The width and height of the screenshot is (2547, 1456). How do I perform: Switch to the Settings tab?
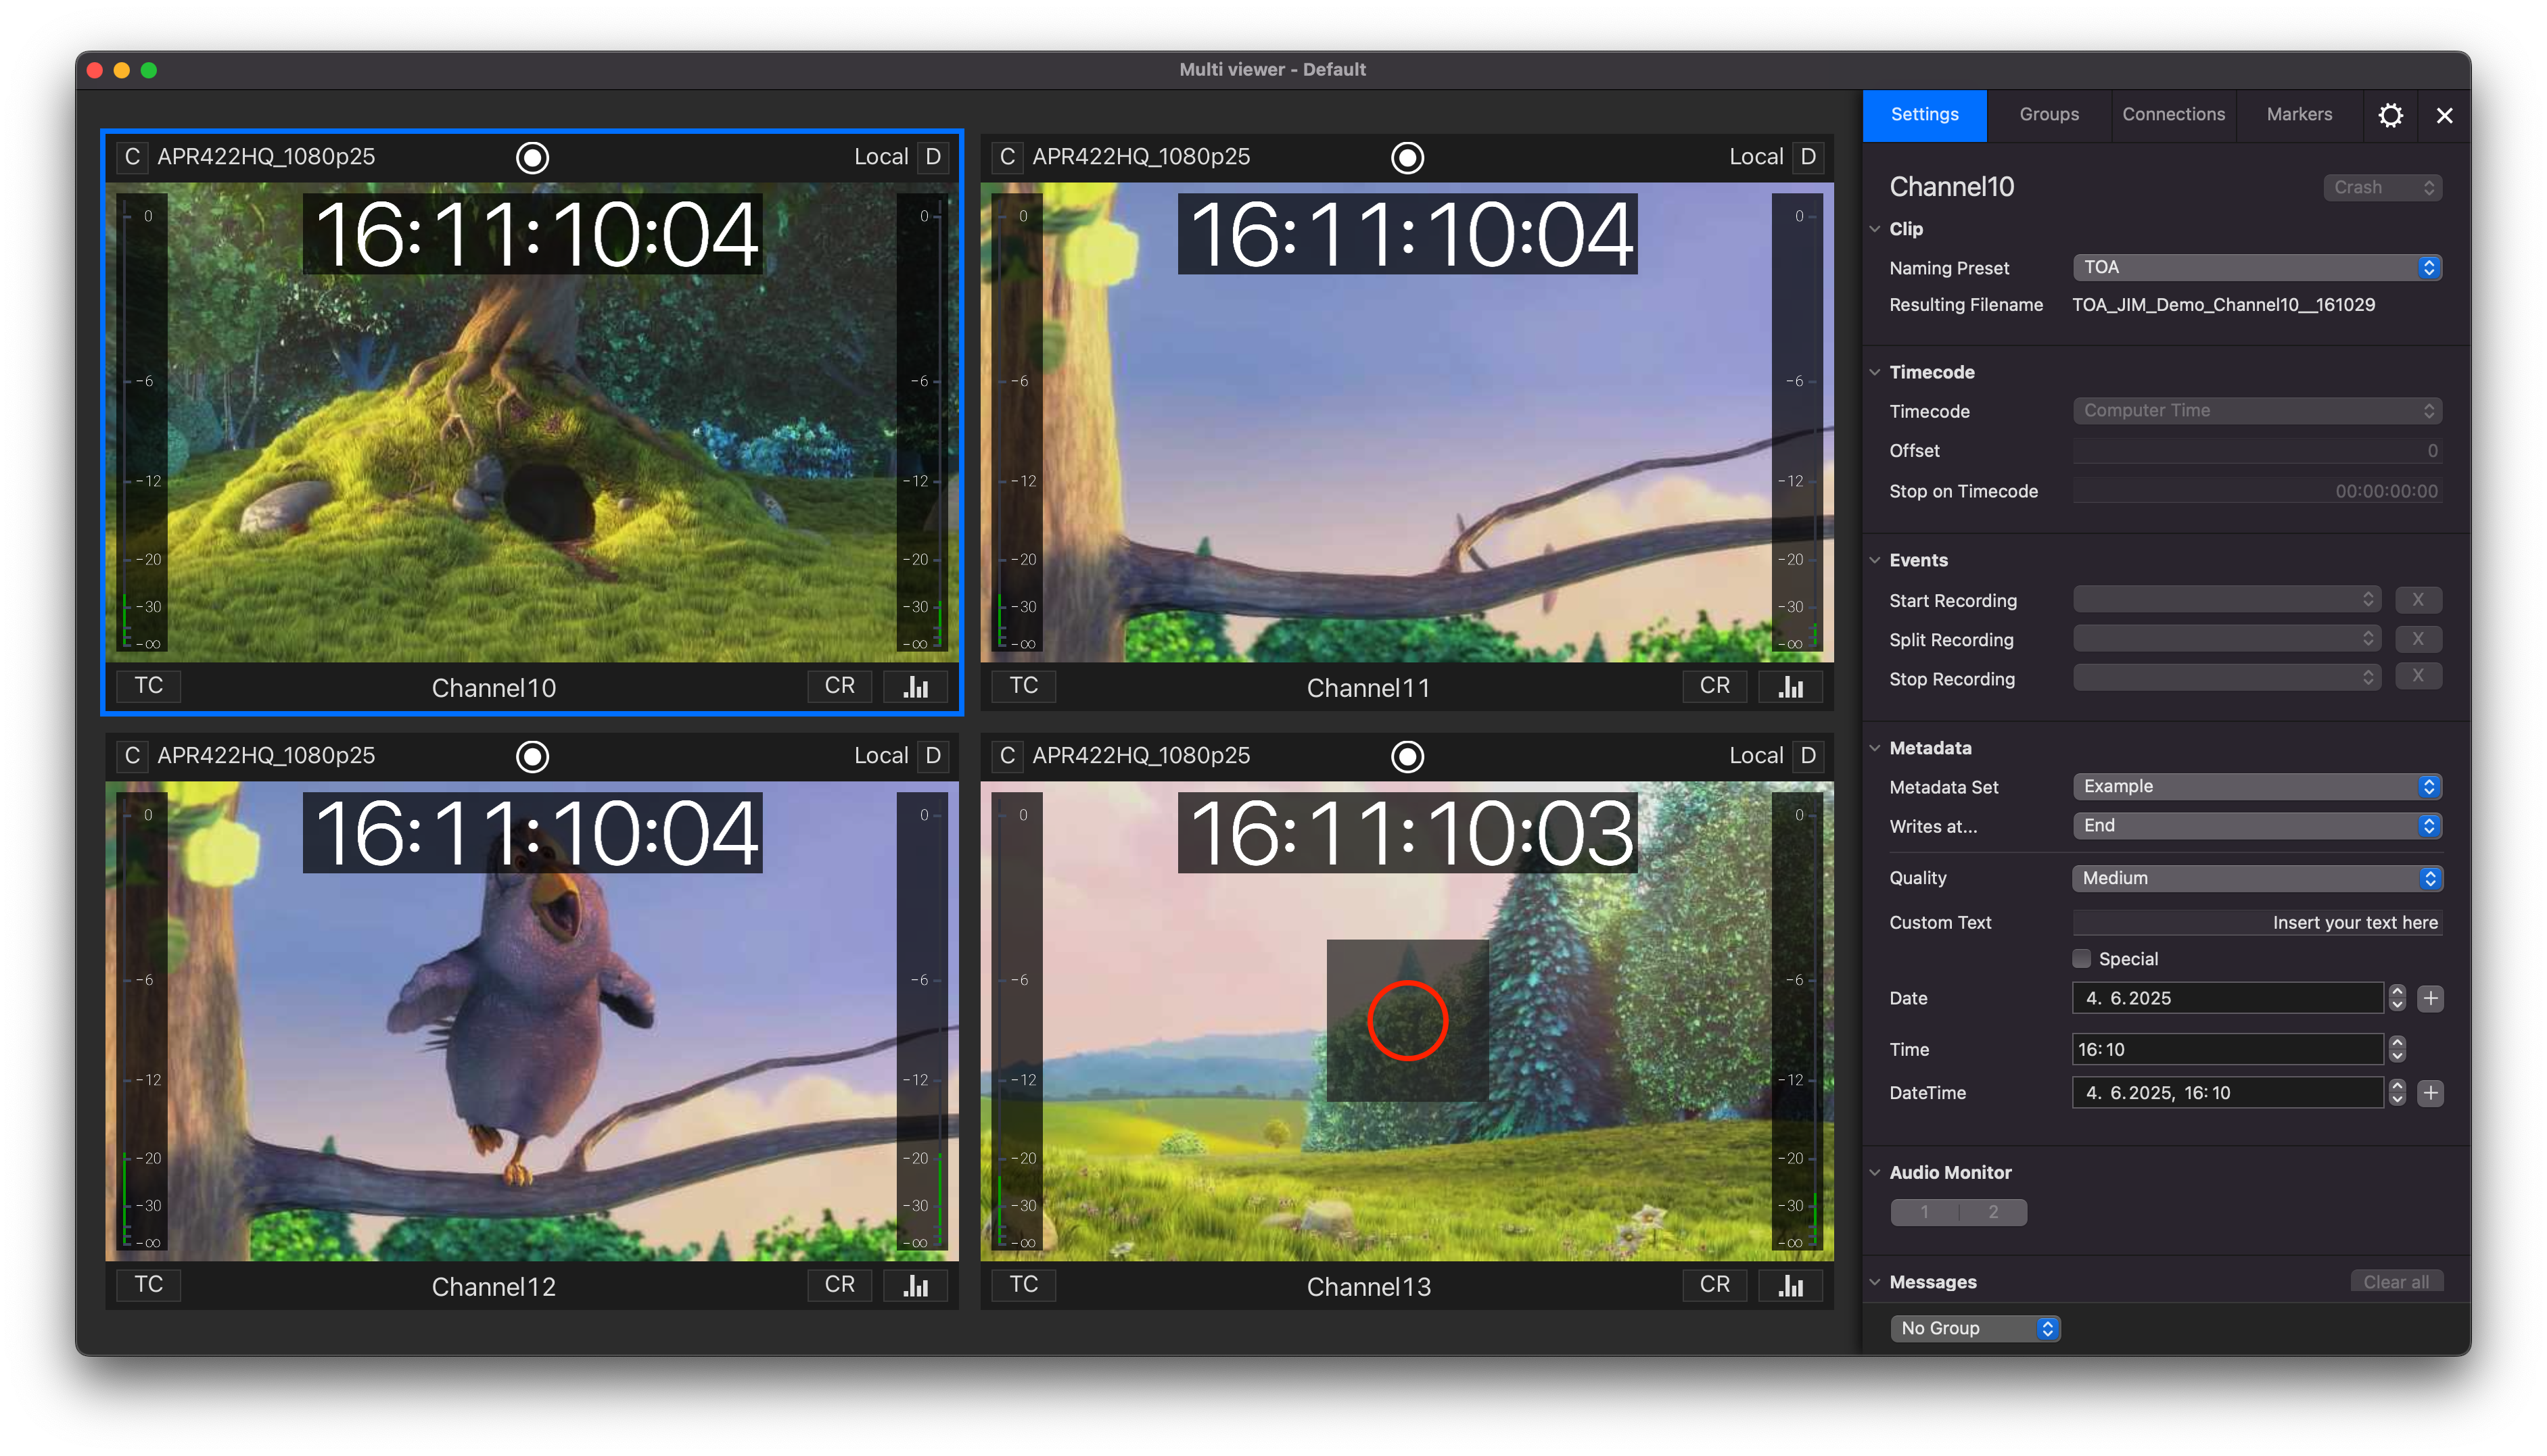pyautogui.click(x=1923, y=115)
